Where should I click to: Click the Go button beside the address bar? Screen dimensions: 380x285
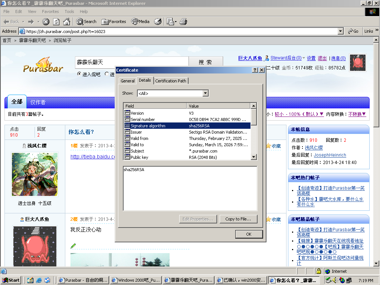tap(353, 31)
